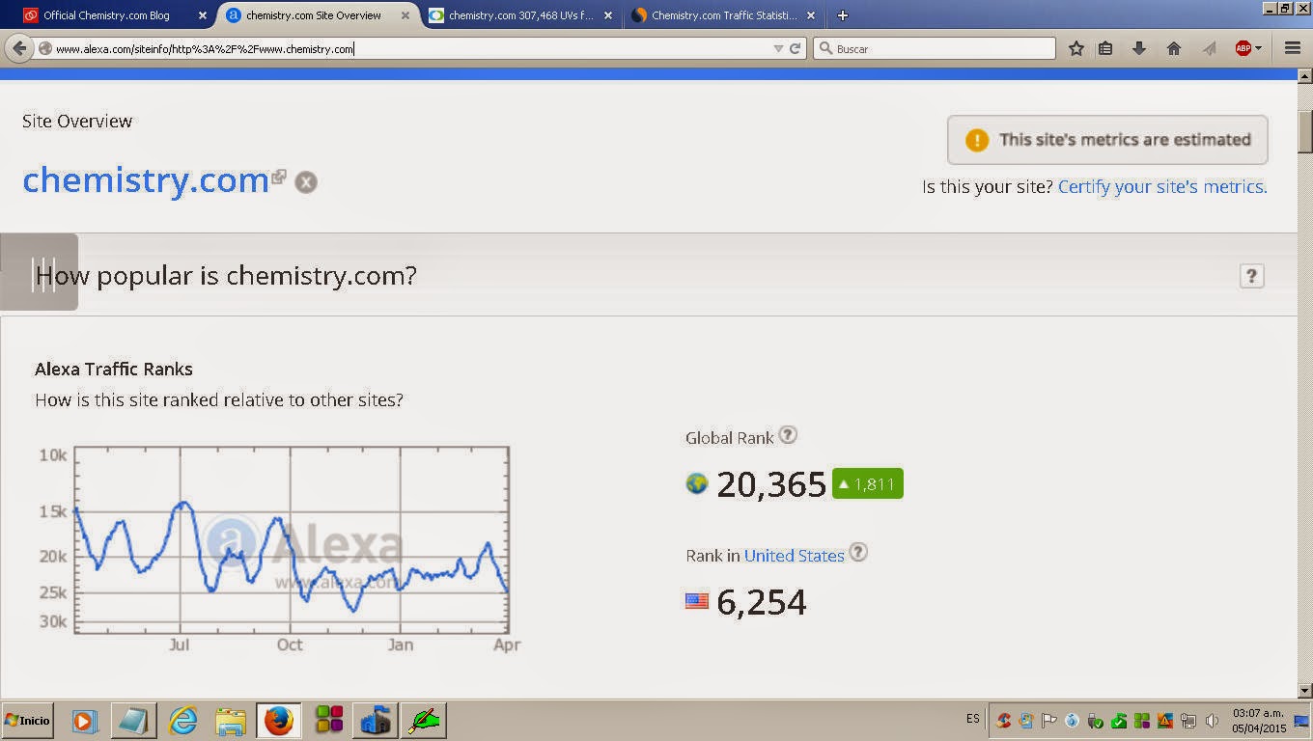The width and height of the screenshot is (1313, 741).
Task: Click the Alexa traffic rank graph
Action: click(292, 540)
